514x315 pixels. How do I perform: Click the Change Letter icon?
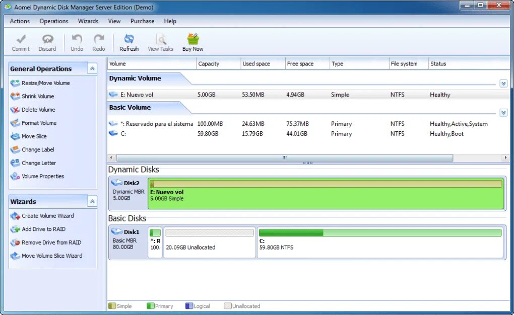coord(15,163)
